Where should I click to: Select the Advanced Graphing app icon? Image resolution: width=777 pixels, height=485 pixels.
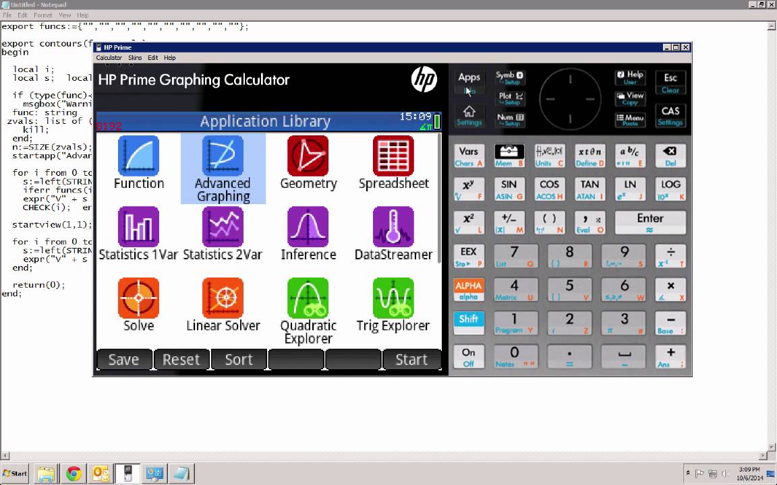223,156
